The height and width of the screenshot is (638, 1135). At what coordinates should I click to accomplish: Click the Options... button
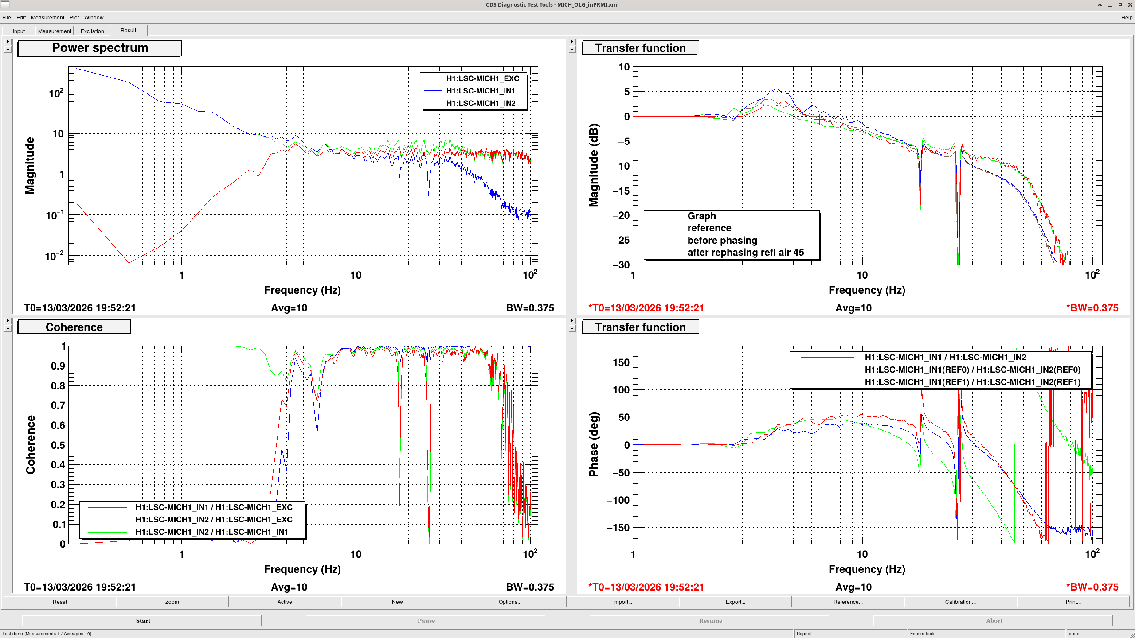point(510,602)
